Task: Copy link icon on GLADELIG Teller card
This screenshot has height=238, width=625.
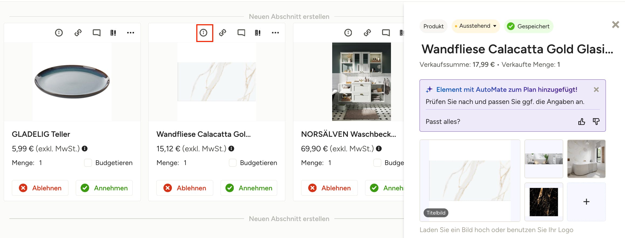Action: pos(78,33)
